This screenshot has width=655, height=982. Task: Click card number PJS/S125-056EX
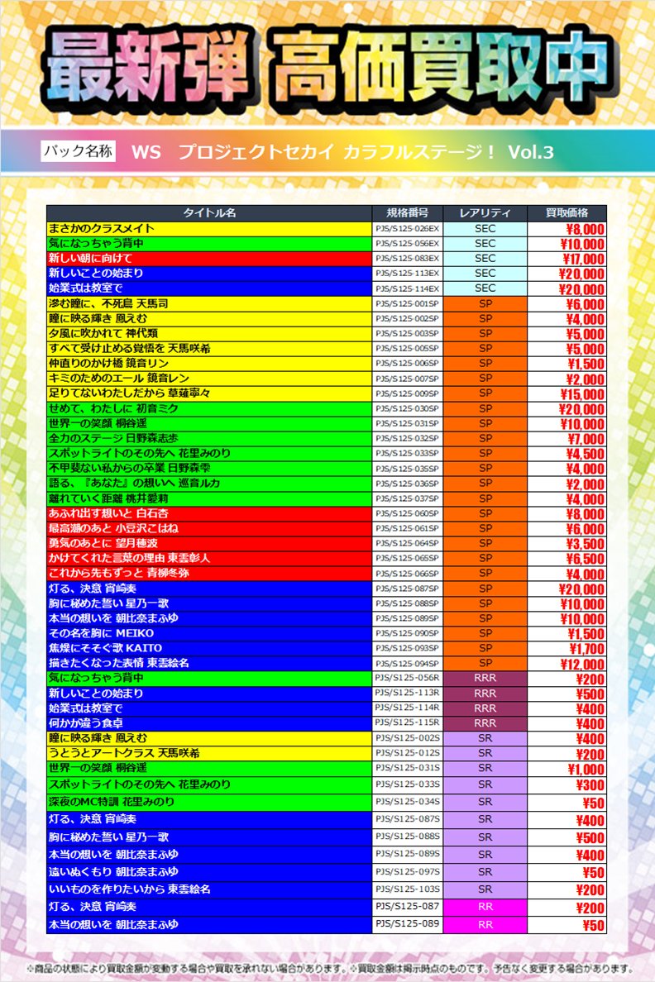(x=408, y=244)
